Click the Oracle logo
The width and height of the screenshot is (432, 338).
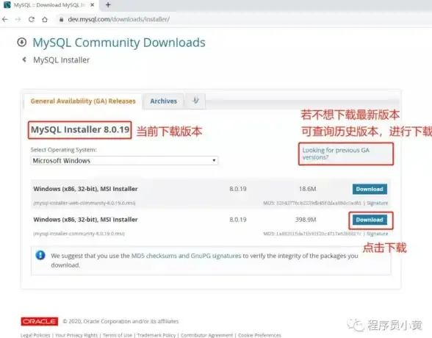40,322
